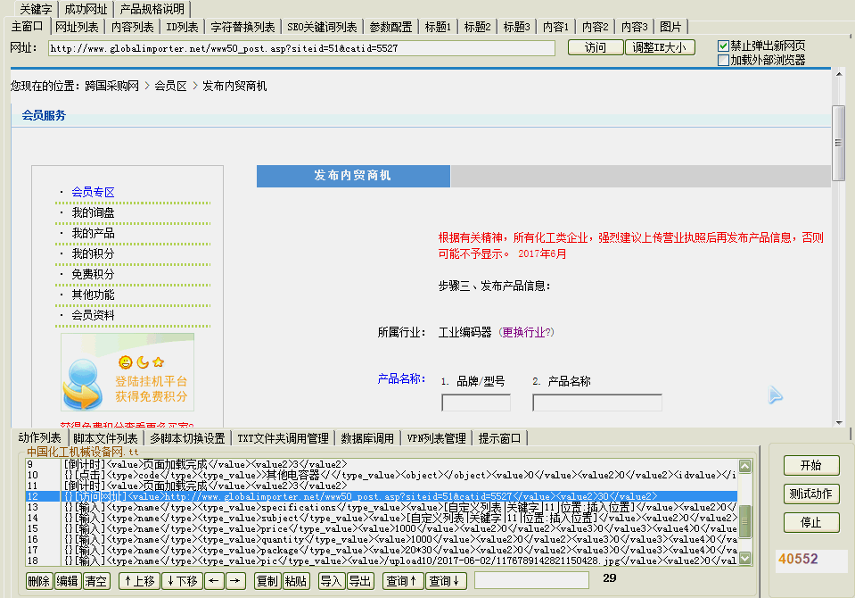Click the 复制 button
The image size is (855, 598).
267,581
